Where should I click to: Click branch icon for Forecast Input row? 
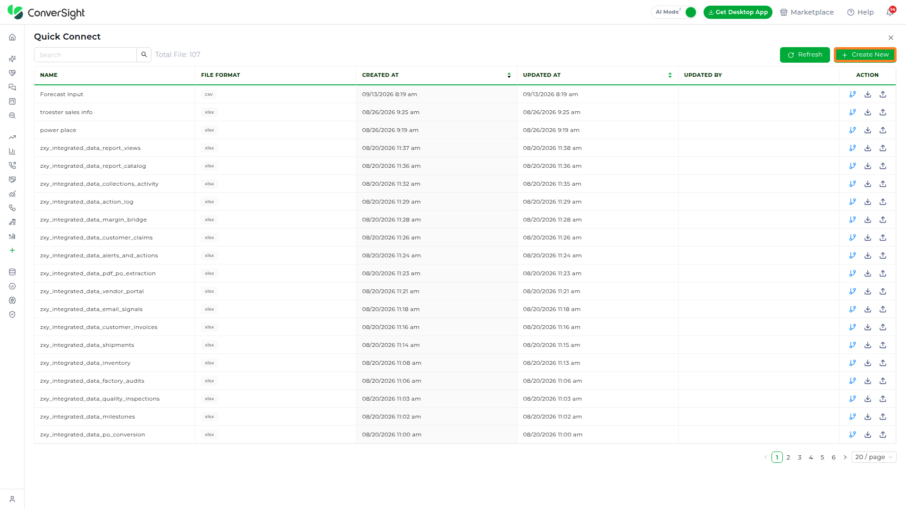tap(853, 94)
